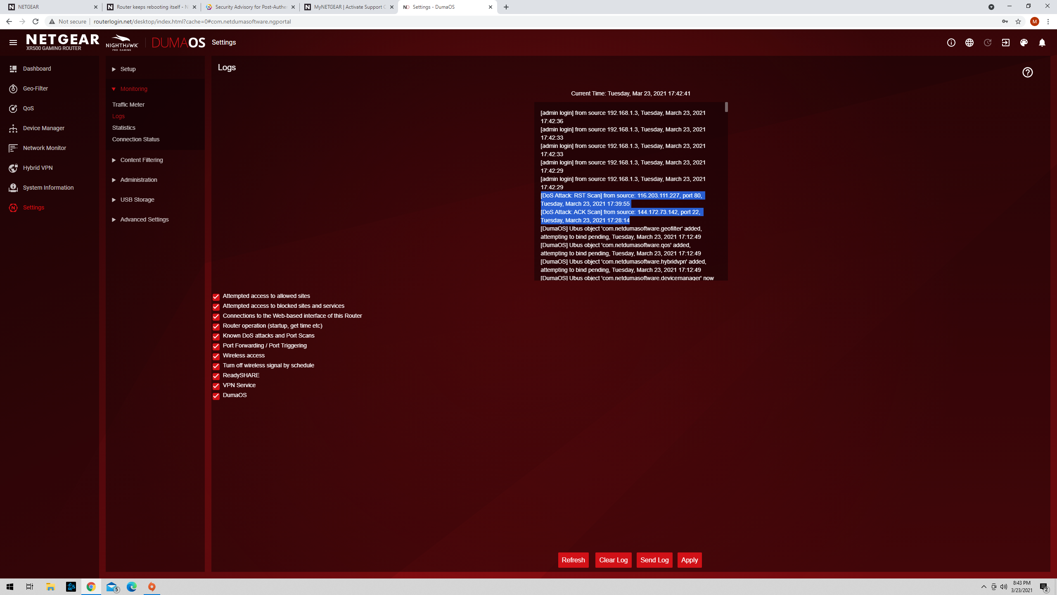
Task: Uncheck Known DoS attacks and Port Scans
Action: (216, 337)
